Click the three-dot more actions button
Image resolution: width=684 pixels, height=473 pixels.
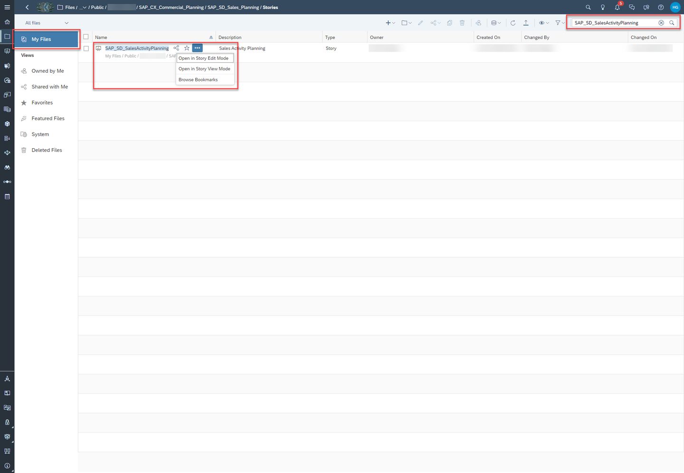pos(197,48)
